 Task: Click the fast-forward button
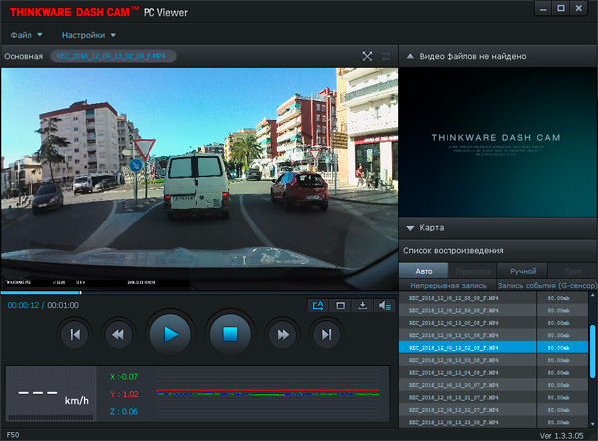283,335
